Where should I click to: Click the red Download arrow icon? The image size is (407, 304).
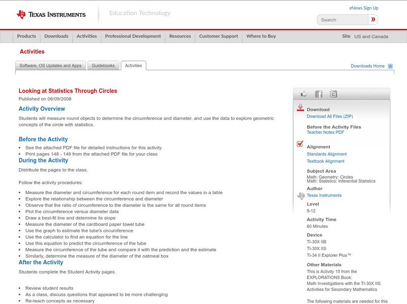click(x=300, y=108)
